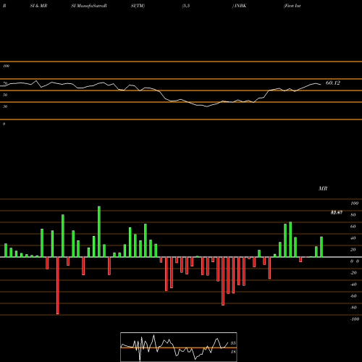Click the MR axis label -20

click(353, 273)
